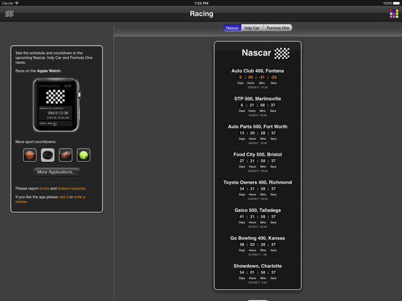Select the Go Bowling 400, Kansas race

[258, 247]
